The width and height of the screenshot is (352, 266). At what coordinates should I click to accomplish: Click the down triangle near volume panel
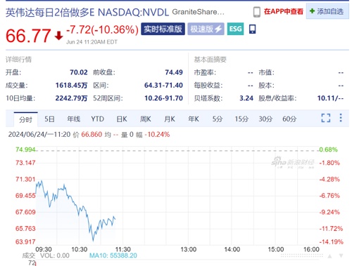341,255
